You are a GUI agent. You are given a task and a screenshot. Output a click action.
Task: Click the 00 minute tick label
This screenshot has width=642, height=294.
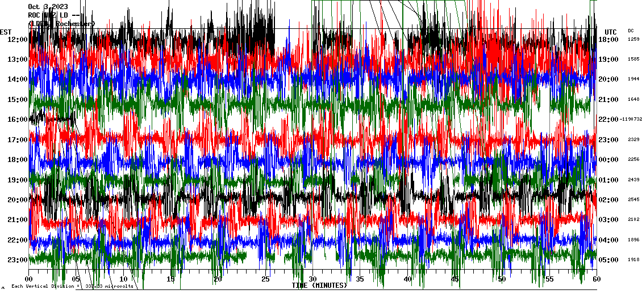click(29, 279)
